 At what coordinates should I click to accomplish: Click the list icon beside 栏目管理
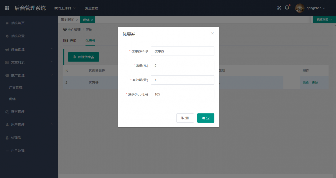[x=7, y=151]
